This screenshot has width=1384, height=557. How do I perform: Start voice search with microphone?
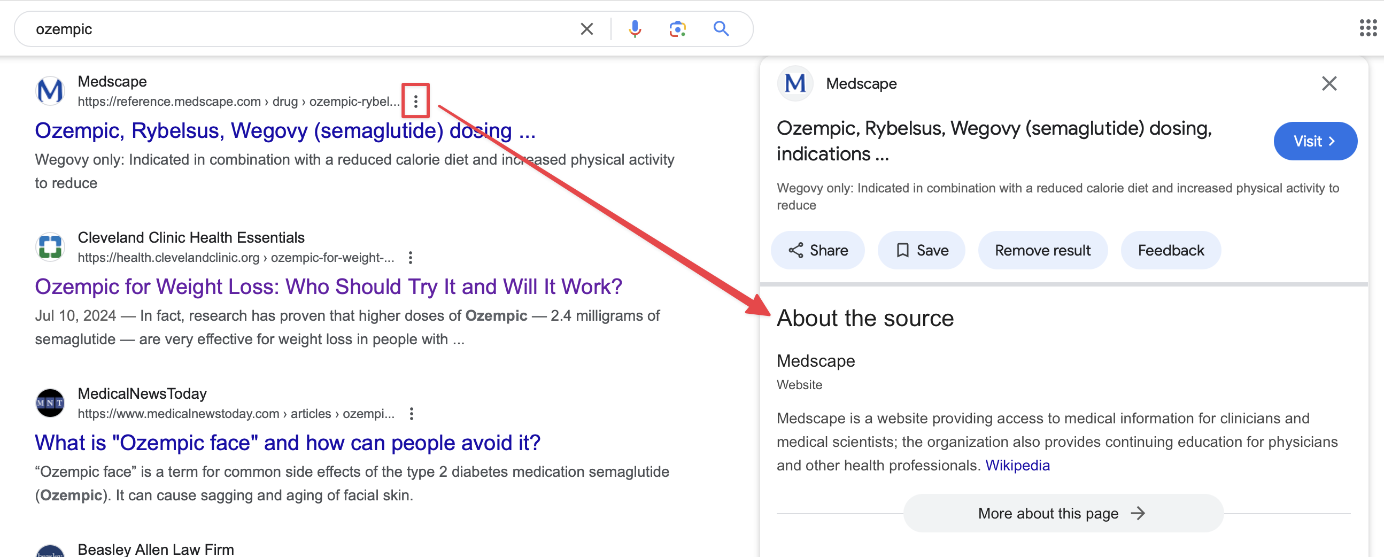pyautogui.click(x=635, y=29)
